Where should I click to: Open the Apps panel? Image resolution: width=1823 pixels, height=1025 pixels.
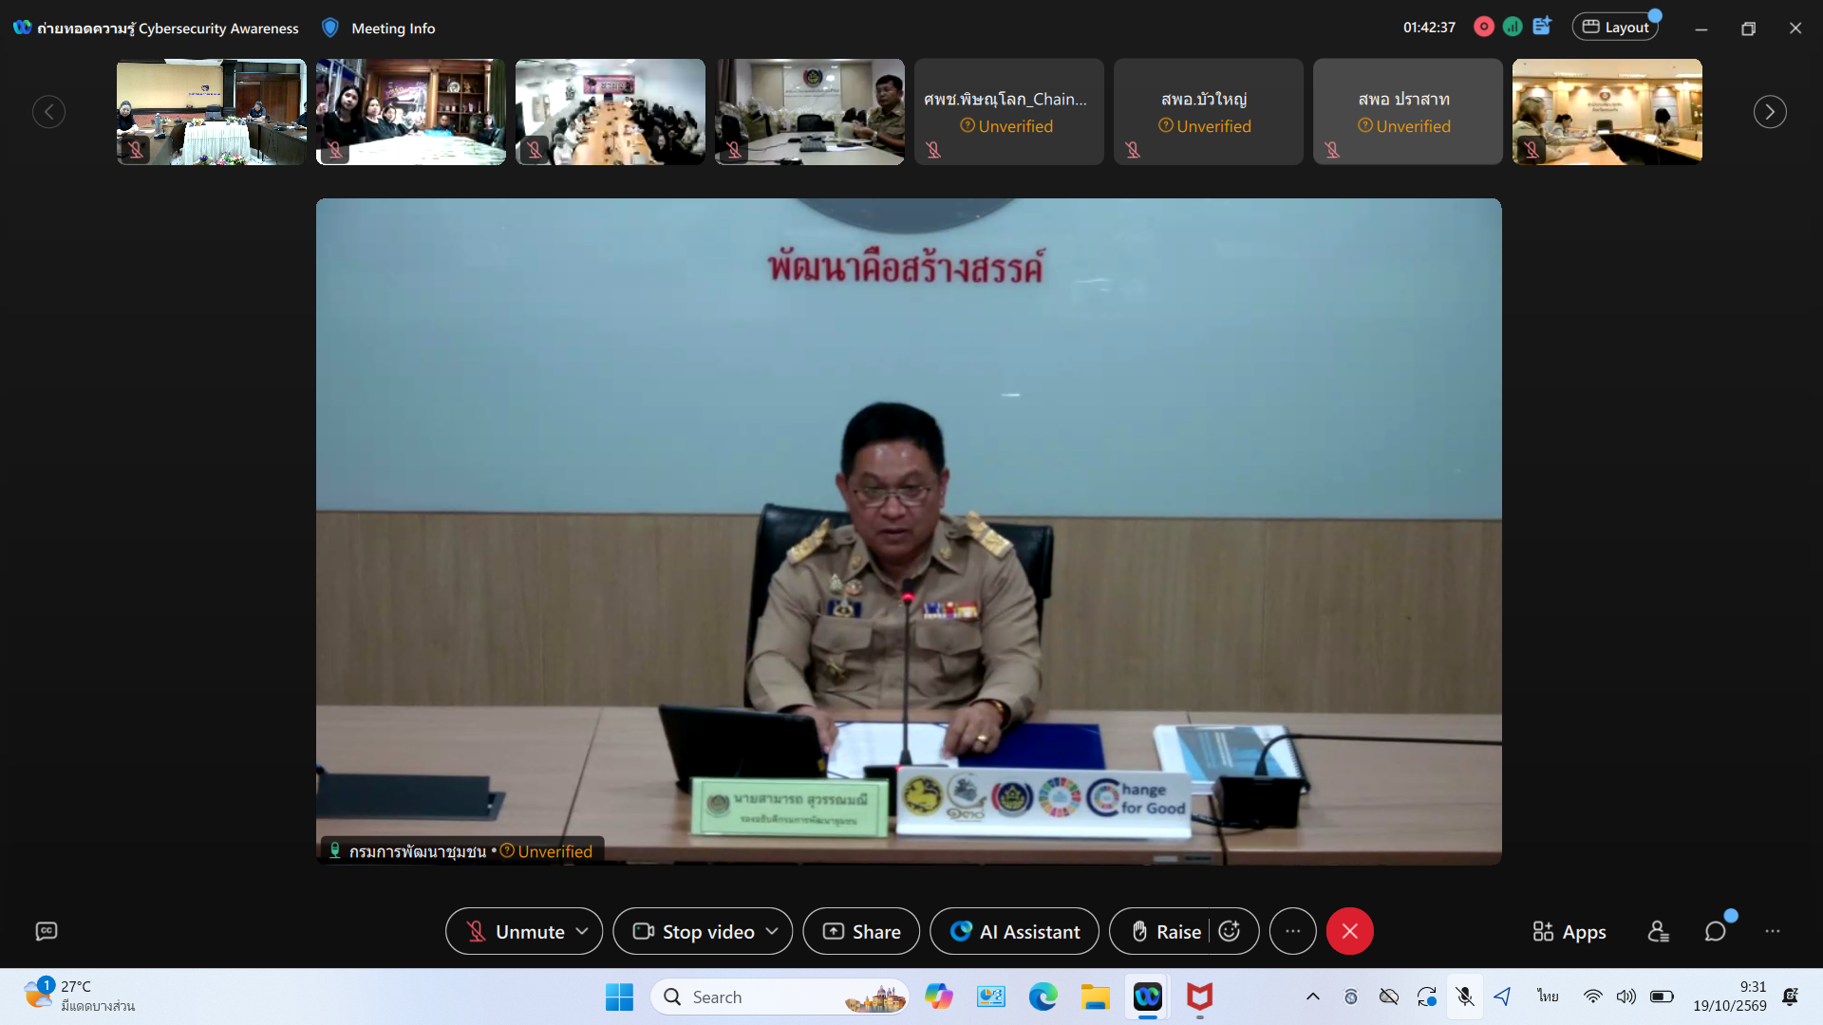pyautogui.click(x=1569, y=932)
